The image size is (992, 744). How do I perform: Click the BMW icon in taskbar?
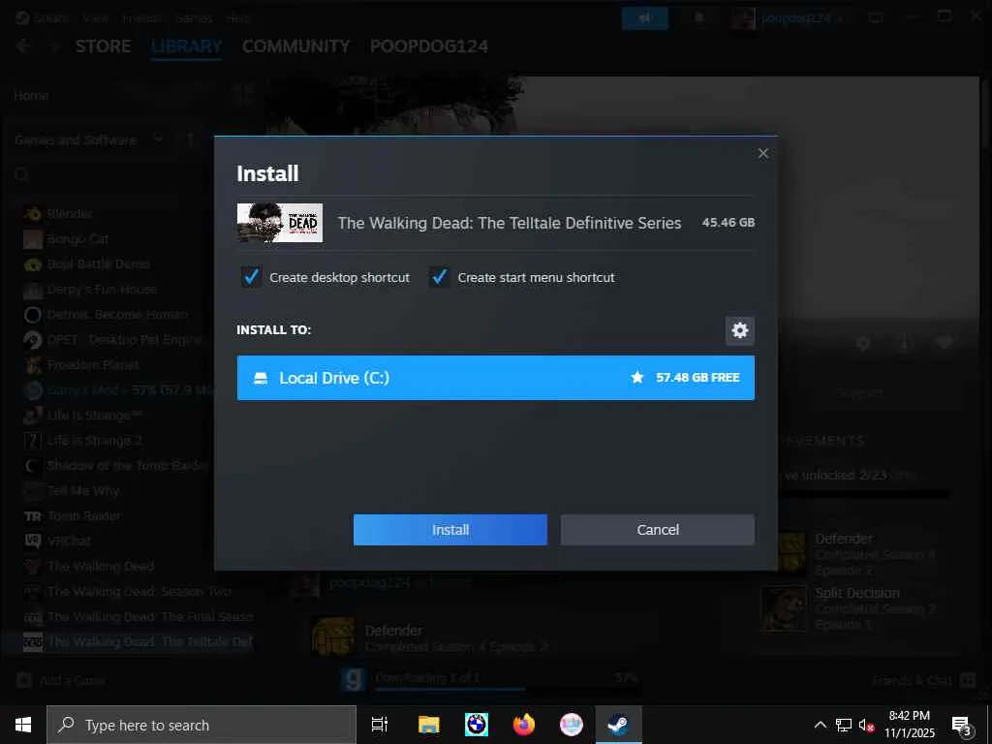pyautogui.click(x=477, y=725)
